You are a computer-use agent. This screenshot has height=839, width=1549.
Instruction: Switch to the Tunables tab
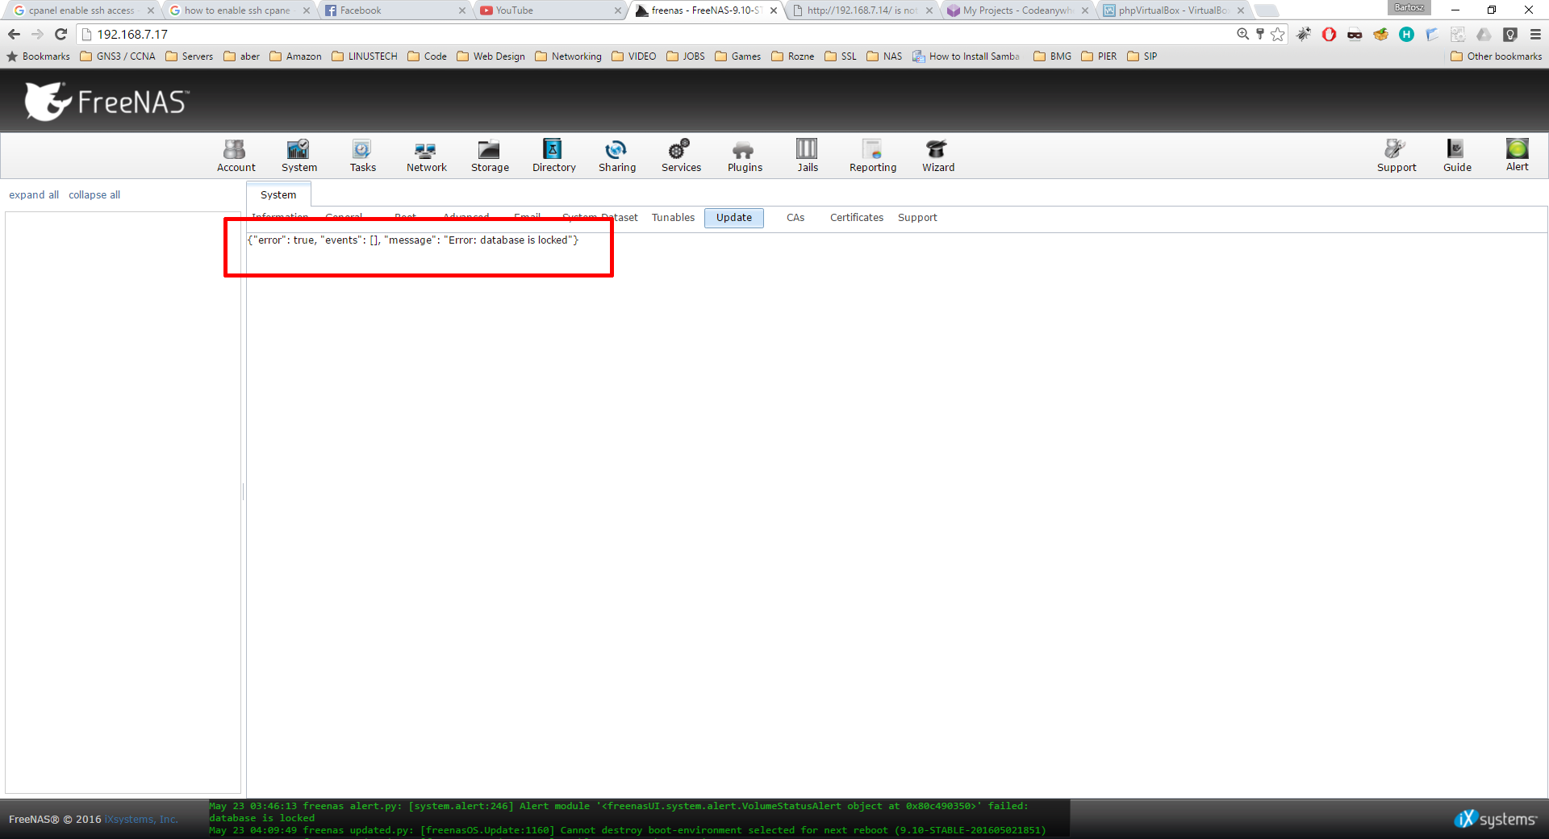point(673,218)
